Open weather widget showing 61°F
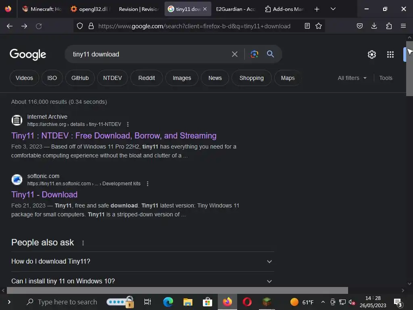This screenshot has height=310, width=413. (302, 302)
